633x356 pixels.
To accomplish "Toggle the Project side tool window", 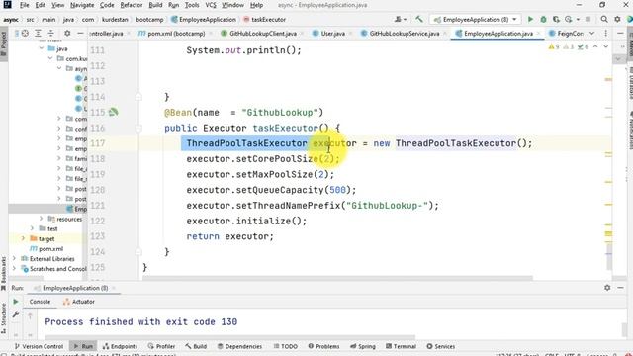I will click(4, 44).
